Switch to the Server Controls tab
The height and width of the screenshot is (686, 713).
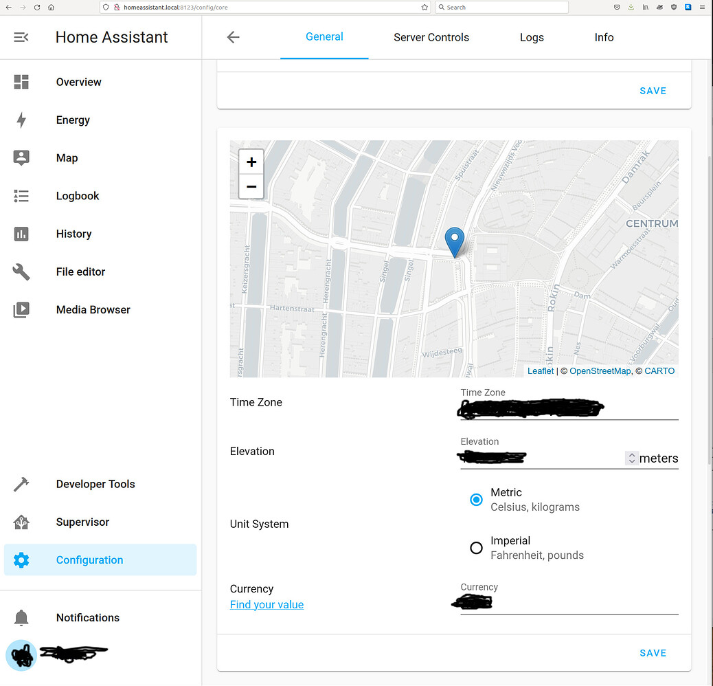(431, 37)
